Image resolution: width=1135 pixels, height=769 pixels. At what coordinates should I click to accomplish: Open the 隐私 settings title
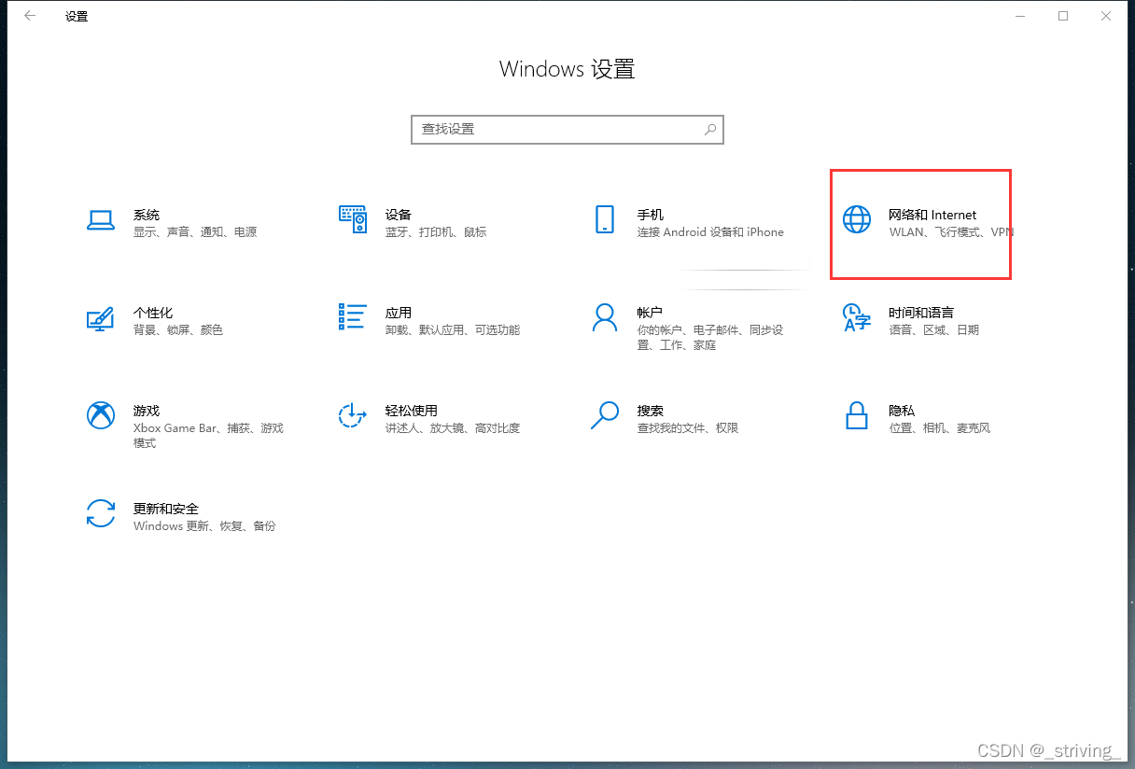[902, 411]
